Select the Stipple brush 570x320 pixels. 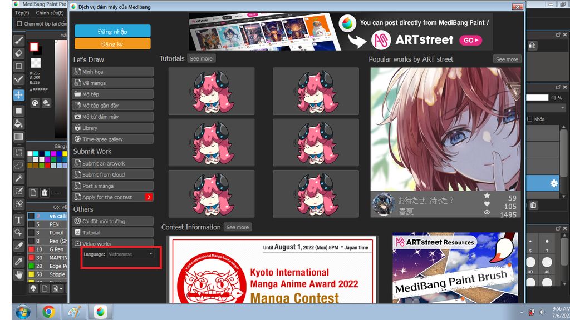[x=47, y=274]
